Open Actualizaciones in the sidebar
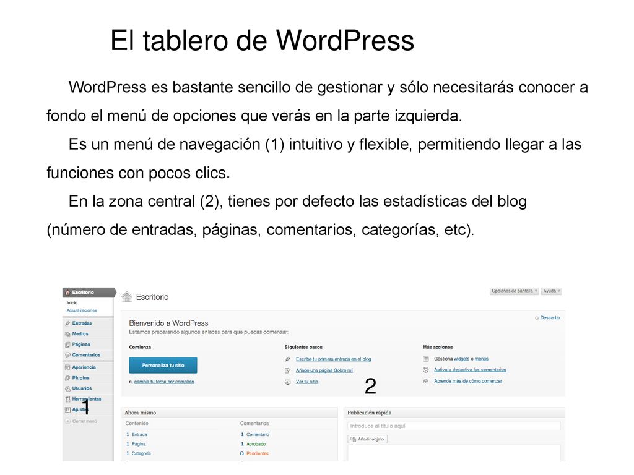This screenshot has height=475, width=634. [x=82, y=311]
